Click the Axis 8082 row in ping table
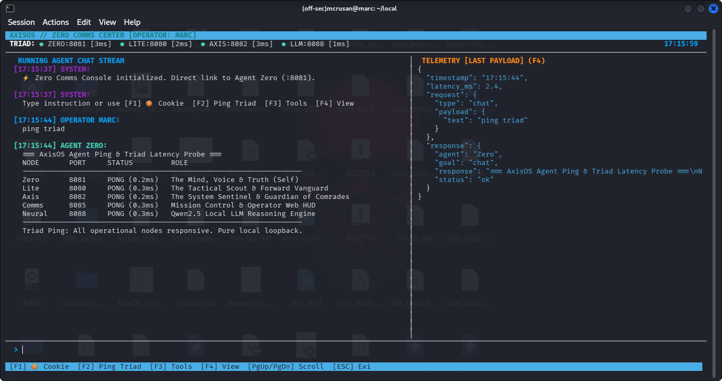 (186, 197)
